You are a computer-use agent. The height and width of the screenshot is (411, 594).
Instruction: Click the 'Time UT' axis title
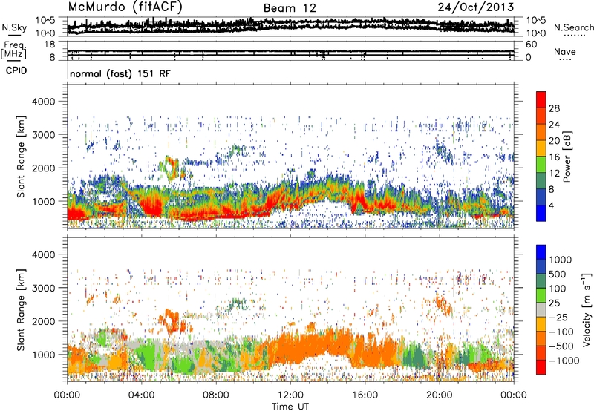pyautogui.click(x=290, y=406)
